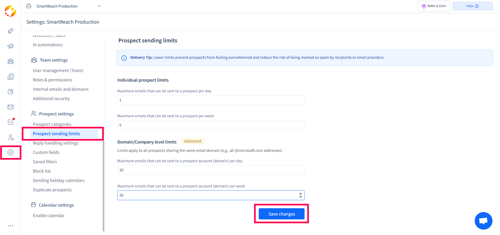Click the settings menu vertical scrollbar

103,186
